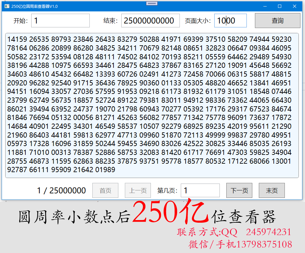Viewport: 305px width, 253px height.
Task: Click the window title 250亿位圆周率查看器V1.0
Action: pos(34,6)
